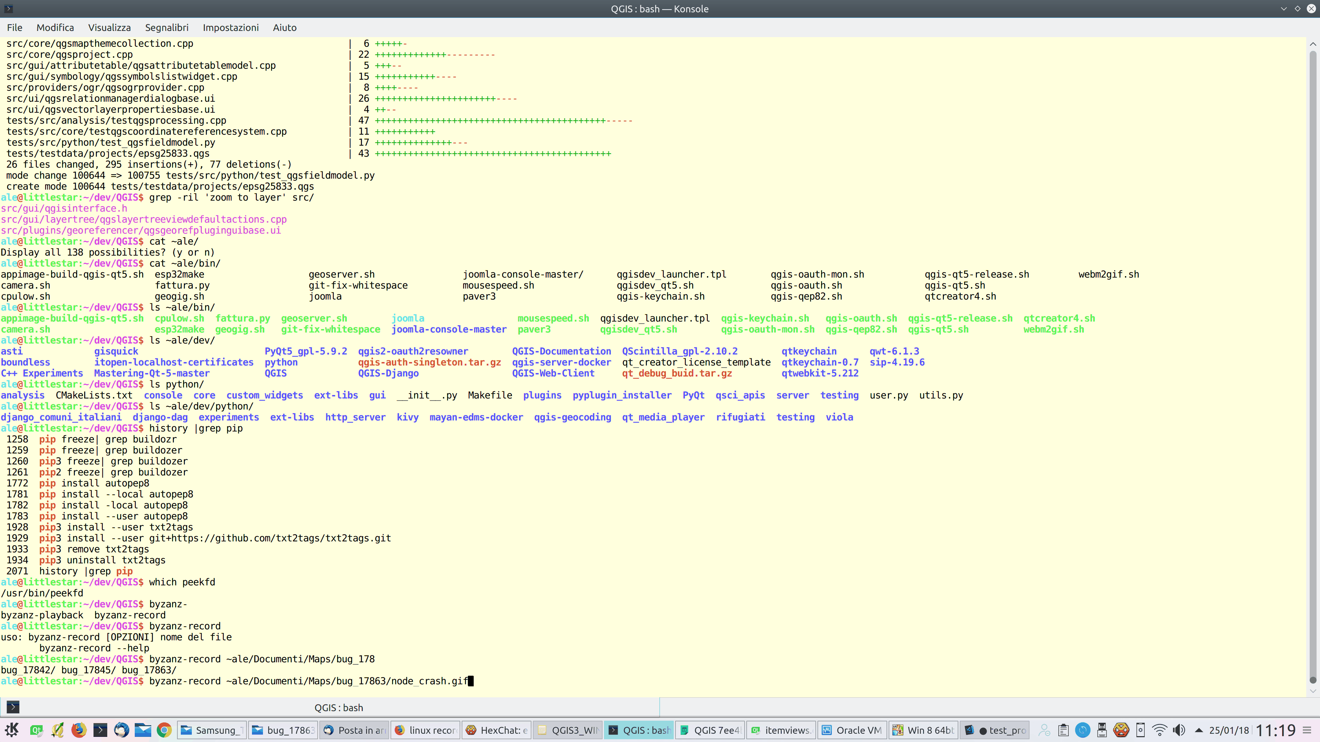Select the 'QGIS : bash' taskbar entry

point(639,730)
